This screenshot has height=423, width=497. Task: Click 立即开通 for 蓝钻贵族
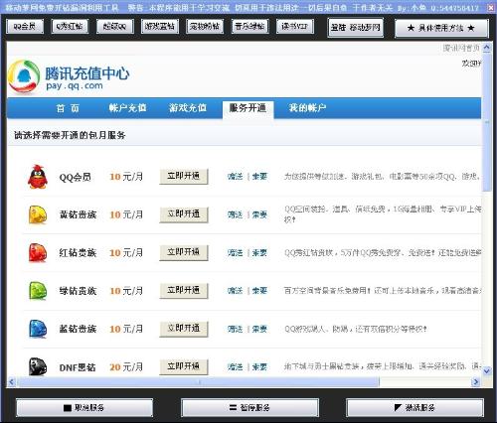tap(184, 329)
